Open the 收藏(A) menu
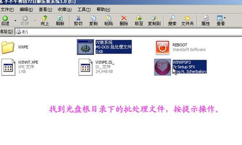This screenshot has width=242, height=145. [65, 9]
